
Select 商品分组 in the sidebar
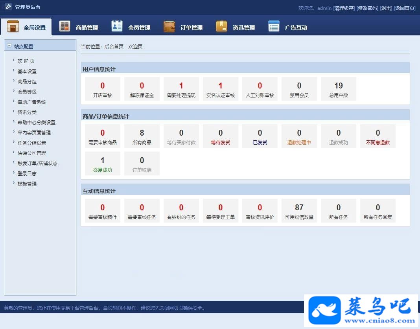27,81
